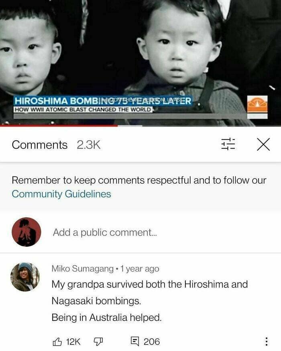The height and width of the screenshot is (351, 281).
Task: Like Miko Sumagang's comment
Action: [57, 342]
